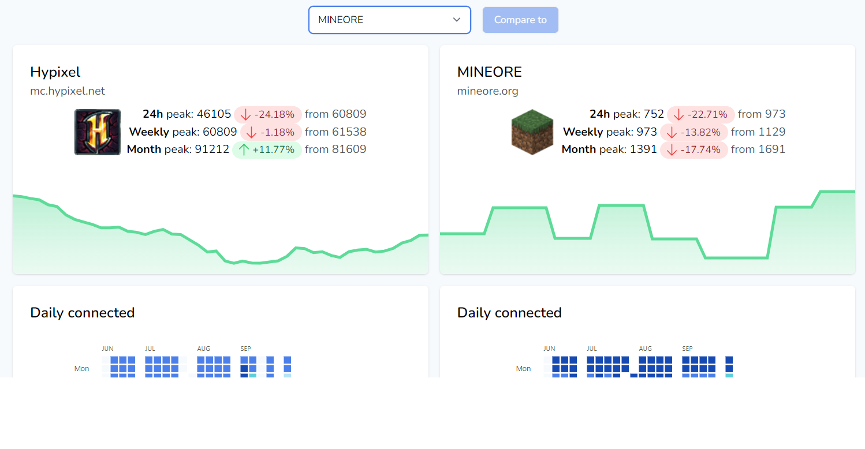The width and height of the screenshot is (865, 449).
Task: Select Hypixel Month peak value 91212
Action: click(x=212, y=149)
